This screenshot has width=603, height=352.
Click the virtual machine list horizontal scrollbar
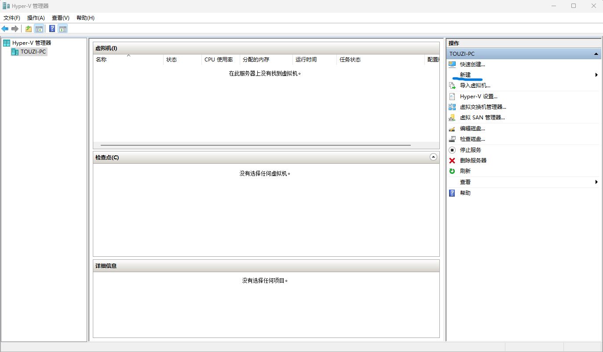pos(256,145)
